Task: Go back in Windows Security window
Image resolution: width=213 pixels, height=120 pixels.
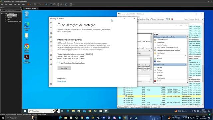Action: coord(51,23)
